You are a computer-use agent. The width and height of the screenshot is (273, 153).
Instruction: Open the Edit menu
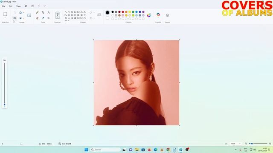(x=11, y=6)
